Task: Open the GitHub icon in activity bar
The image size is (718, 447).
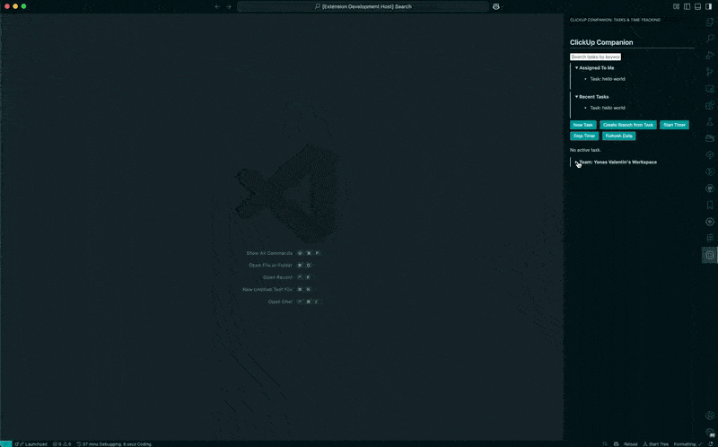Action: tap(710, 188)
